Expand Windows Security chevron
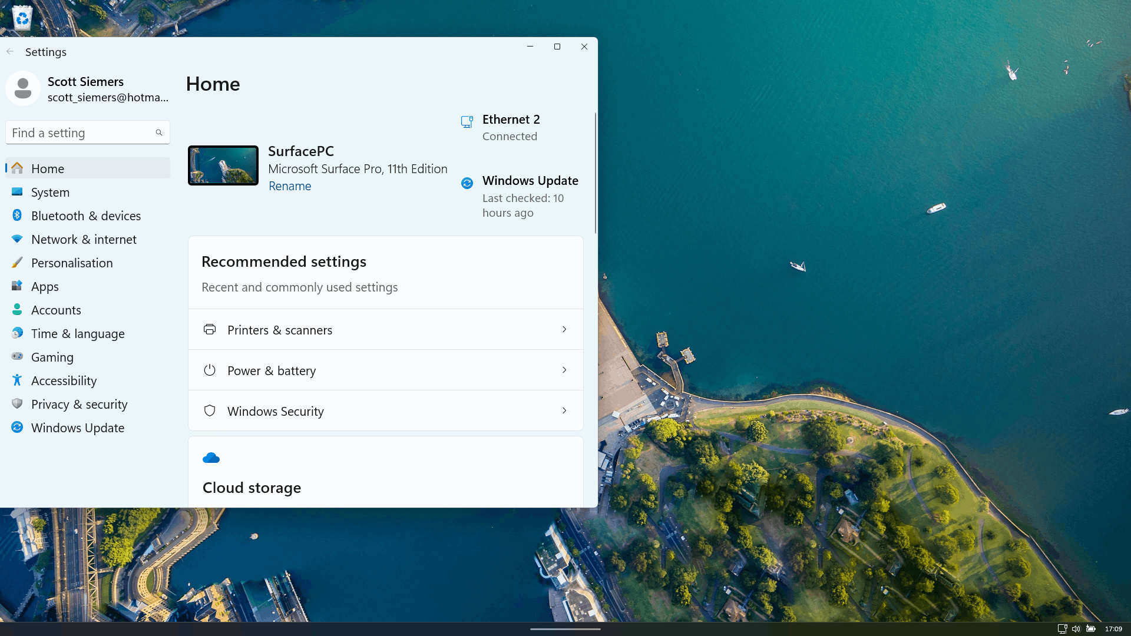1131x636 pixels. [x=564, y=410]
